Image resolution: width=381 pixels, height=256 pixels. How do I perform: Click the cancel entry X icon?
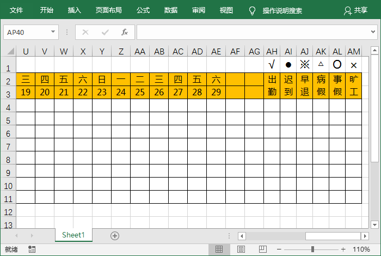pos(85,32)
